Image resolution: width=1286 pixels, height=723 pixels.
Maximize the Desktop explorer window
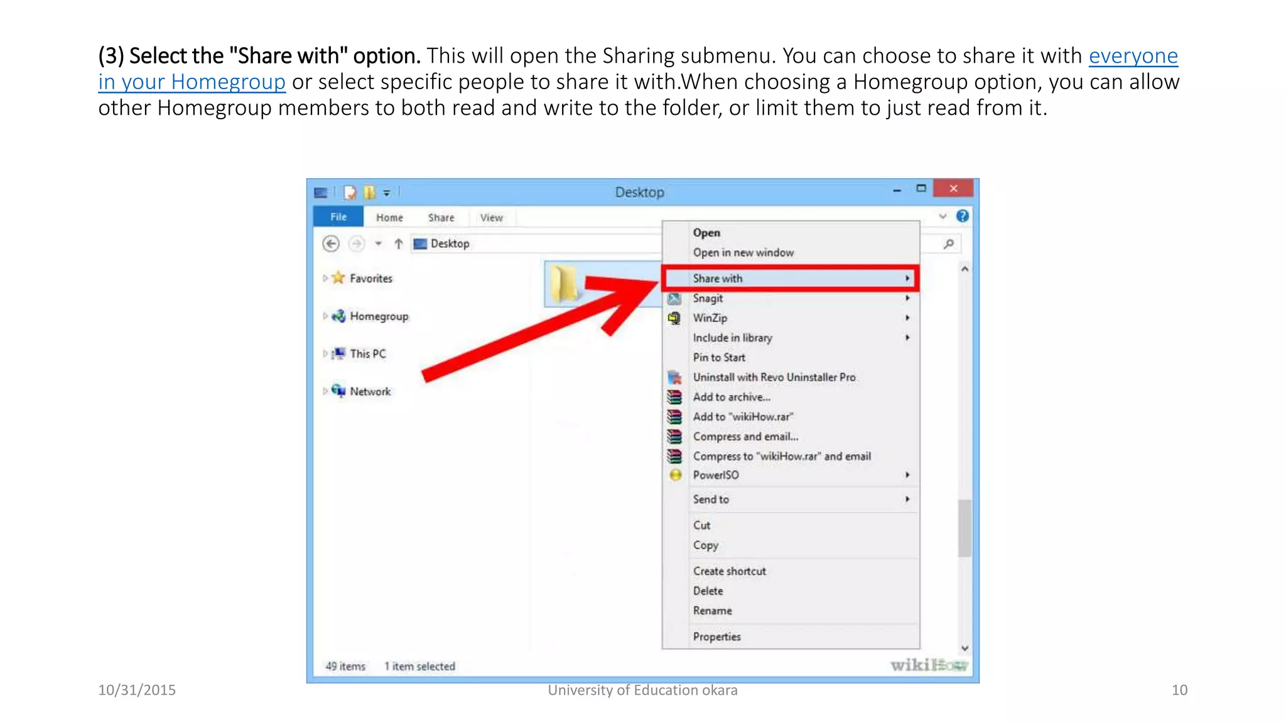click(x=921, y=188)
